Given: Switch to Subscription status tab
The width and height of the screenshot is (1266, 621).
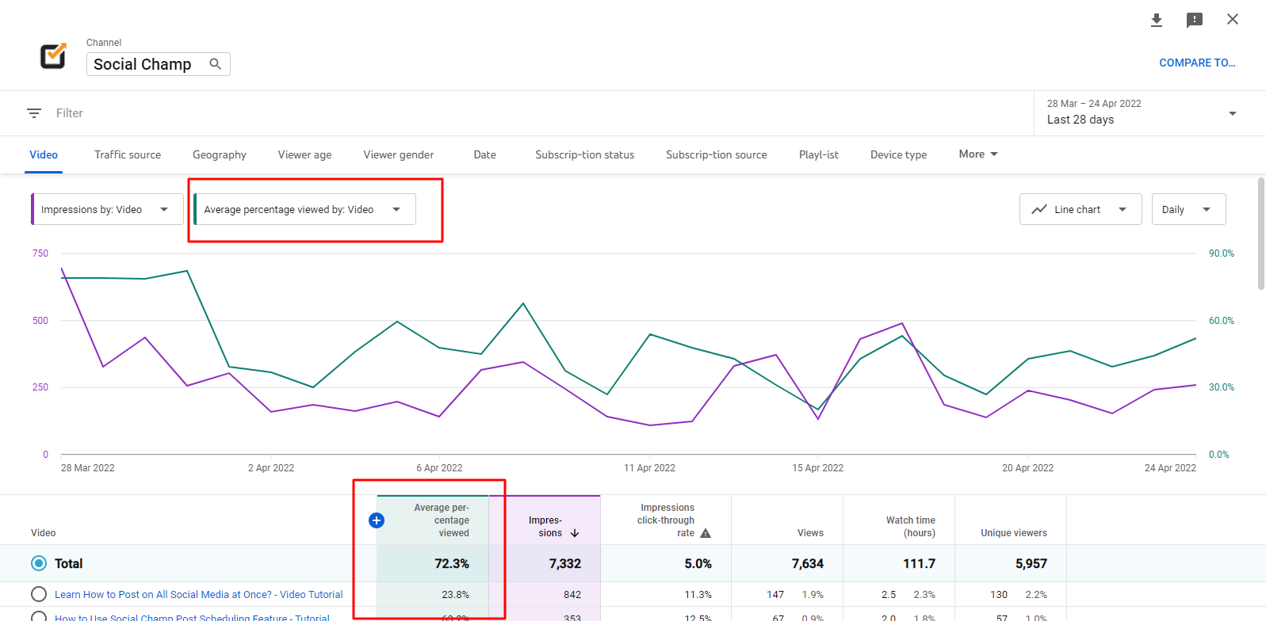Looking at the screenshot, I should click(x=585, y=154).
